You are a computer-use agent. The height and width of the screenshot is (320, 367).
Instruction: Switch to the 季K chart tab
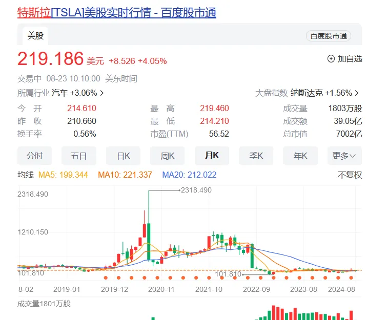click(256, 156)
